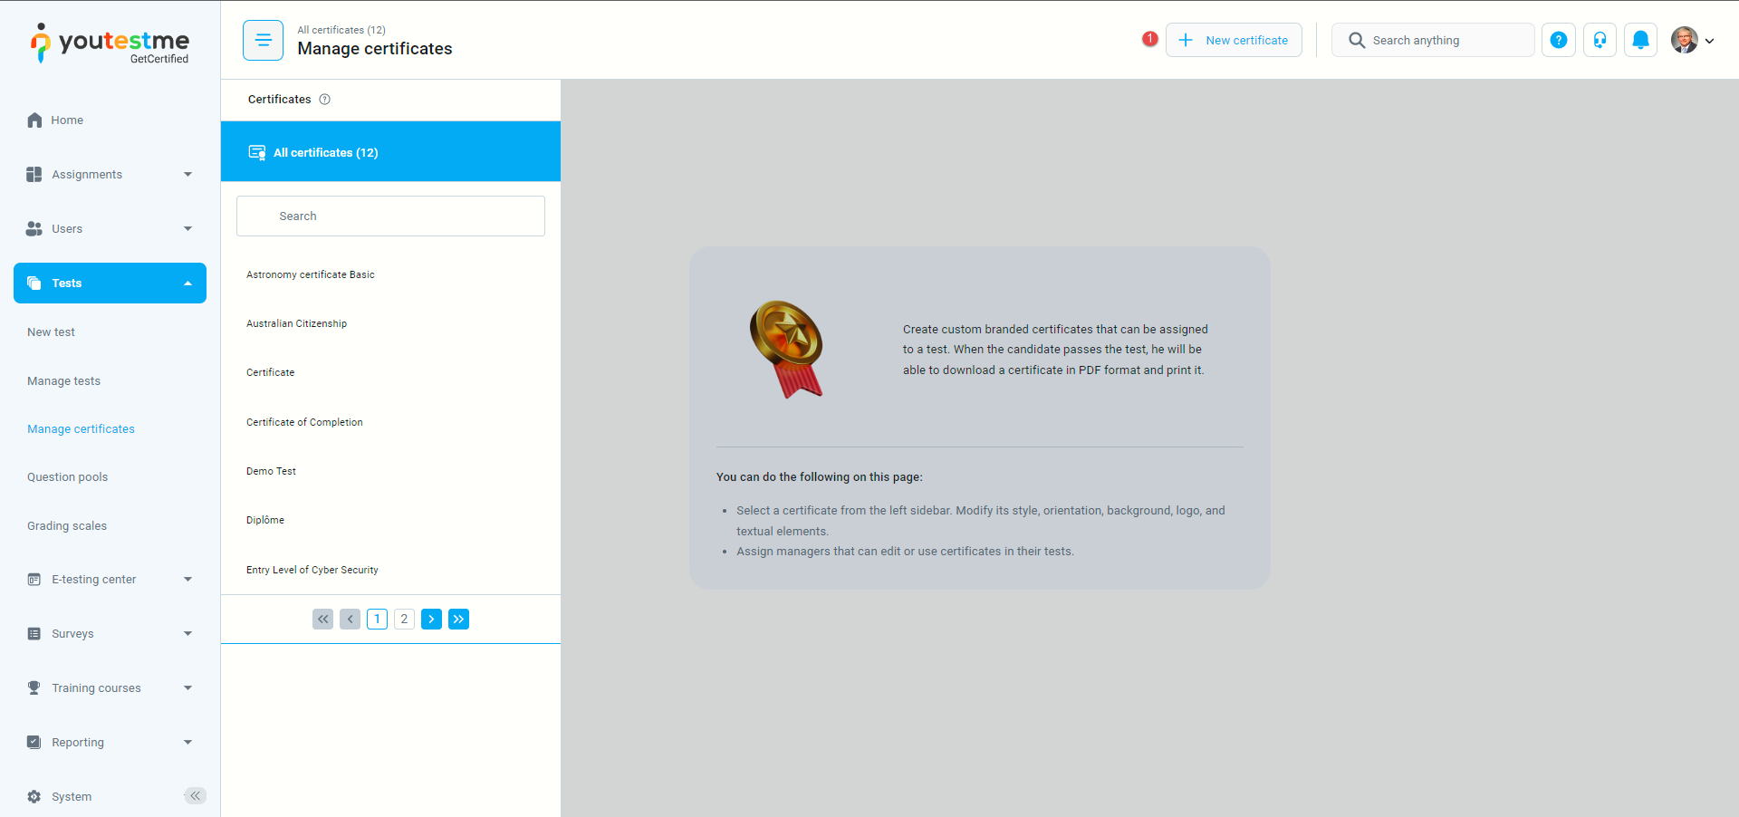The width and height of the screenshot is (1739, 817).
Task: Click the New certificate button
Action: 1234,40
